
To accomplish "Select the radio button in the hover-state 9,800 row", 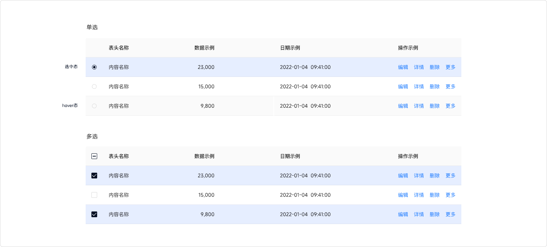I will [94, 106].
